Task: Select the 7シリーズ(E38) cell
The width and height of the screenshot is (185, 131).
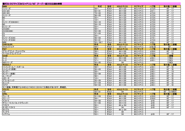Action: [x=48, y=40]
